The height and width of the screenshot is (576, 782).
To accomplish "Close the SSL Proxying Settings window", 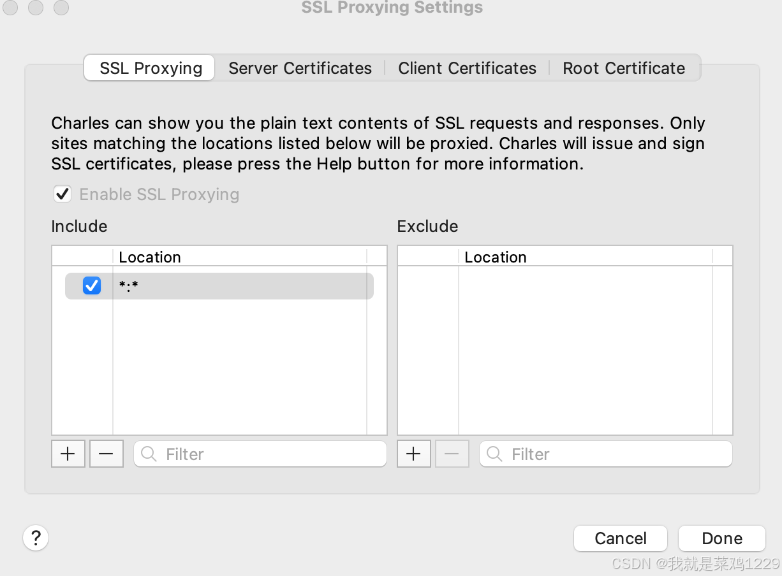I will tap(11, 8).
